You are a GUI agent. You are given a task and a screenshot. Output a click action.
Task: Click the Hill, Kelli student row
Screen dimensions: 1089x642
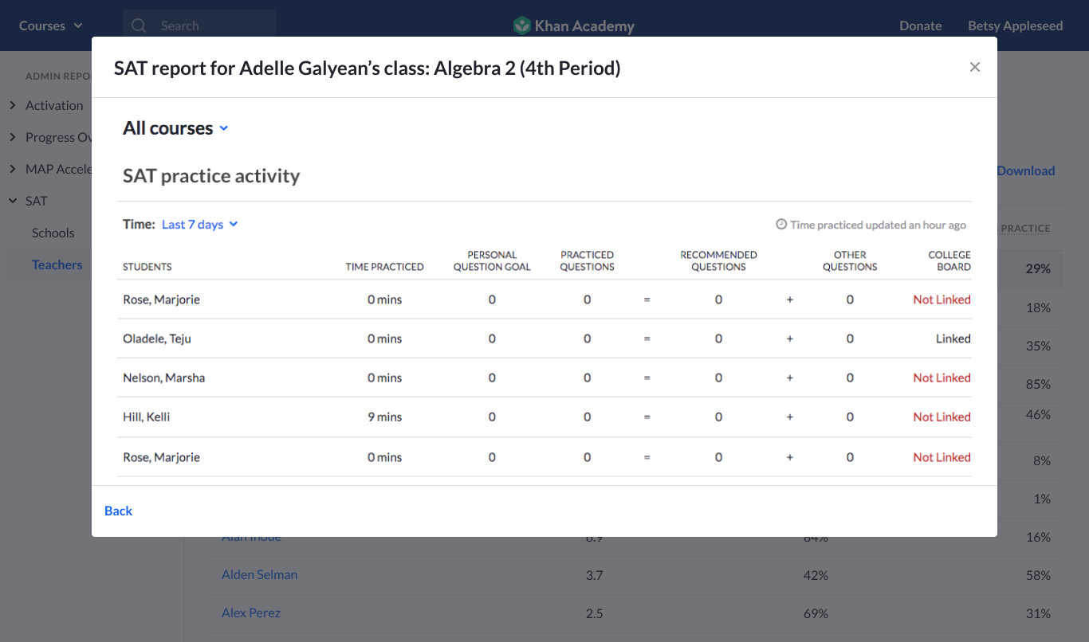147,417
